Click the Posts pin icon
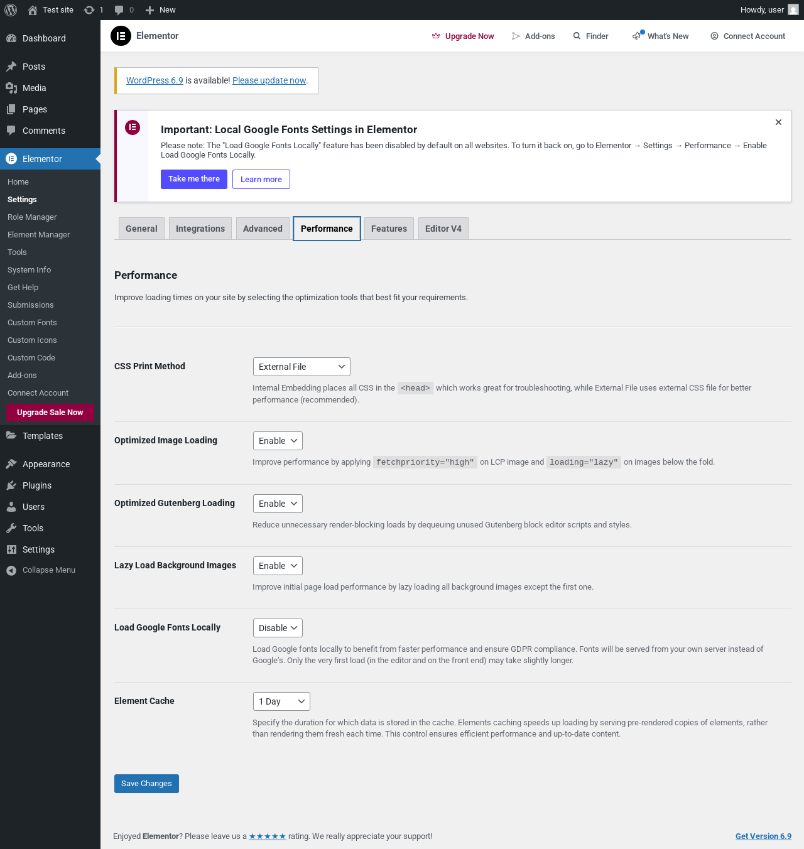 coord(11,67)
